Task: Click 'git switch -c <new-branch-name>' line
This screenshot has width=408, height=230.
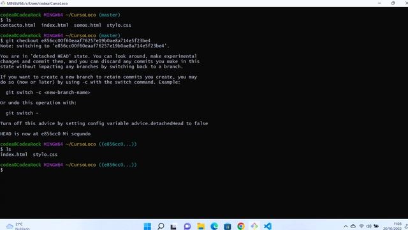Action: click(48, 93)
